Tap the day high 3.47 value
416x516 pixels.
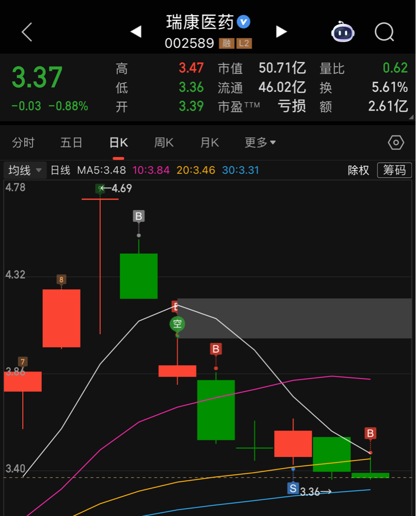point(191,68)
